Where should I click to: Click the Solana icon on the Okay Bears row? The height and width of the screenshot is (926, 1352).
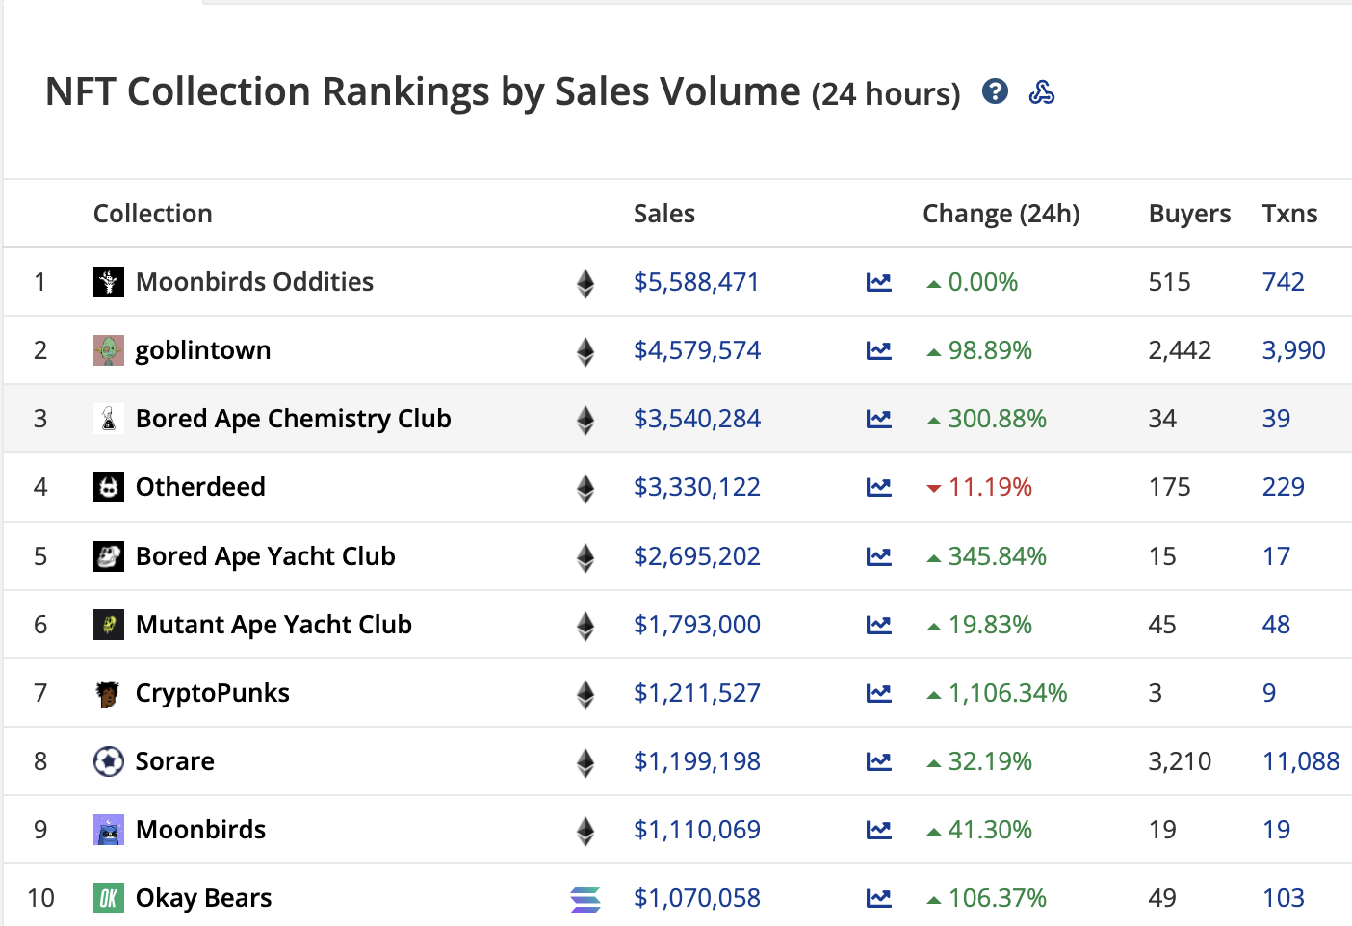585,898
